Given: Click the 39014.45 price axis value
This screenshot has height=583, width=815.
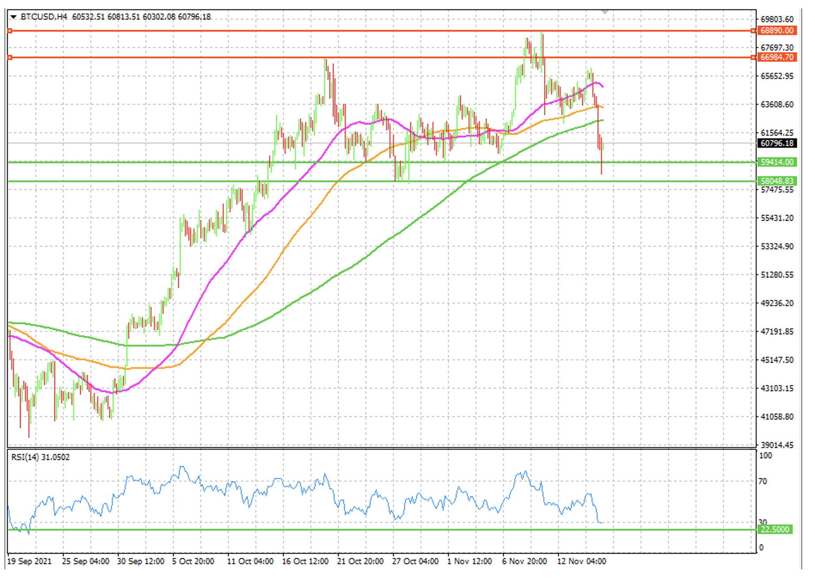Looking at the screenshot, I should click(777, 445).
